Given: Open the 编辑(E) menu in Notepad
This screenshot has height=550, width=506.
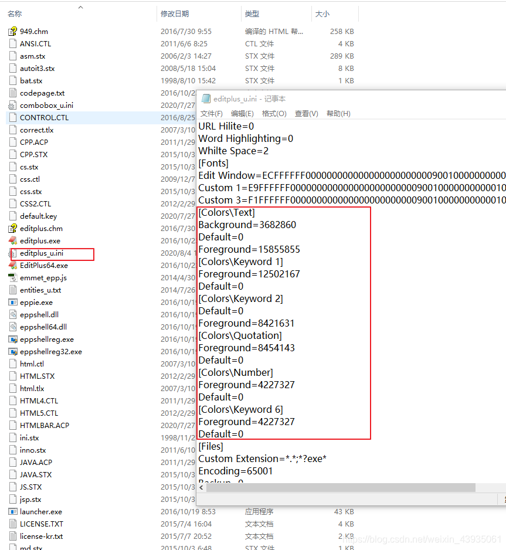Looking at the screenshot, I should 242,114.
